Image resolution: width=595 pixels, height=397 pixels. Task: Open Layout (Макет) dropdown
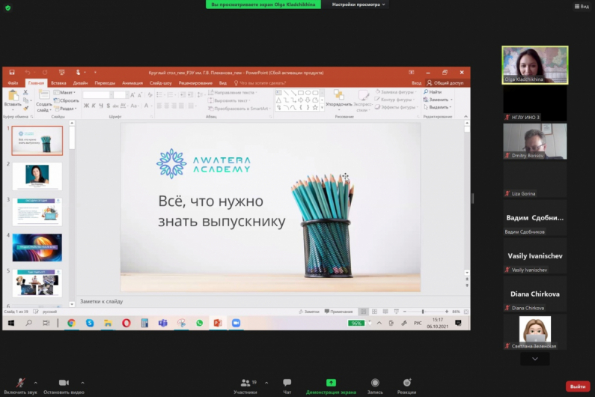(x=64, y=92)
